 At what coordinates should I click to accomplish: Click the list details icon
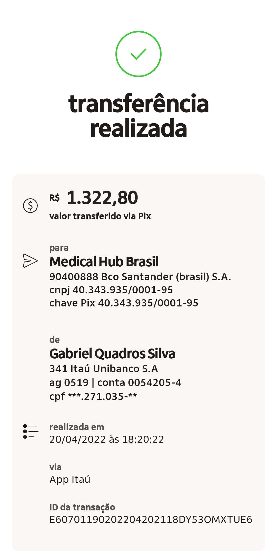pos(31,431)
